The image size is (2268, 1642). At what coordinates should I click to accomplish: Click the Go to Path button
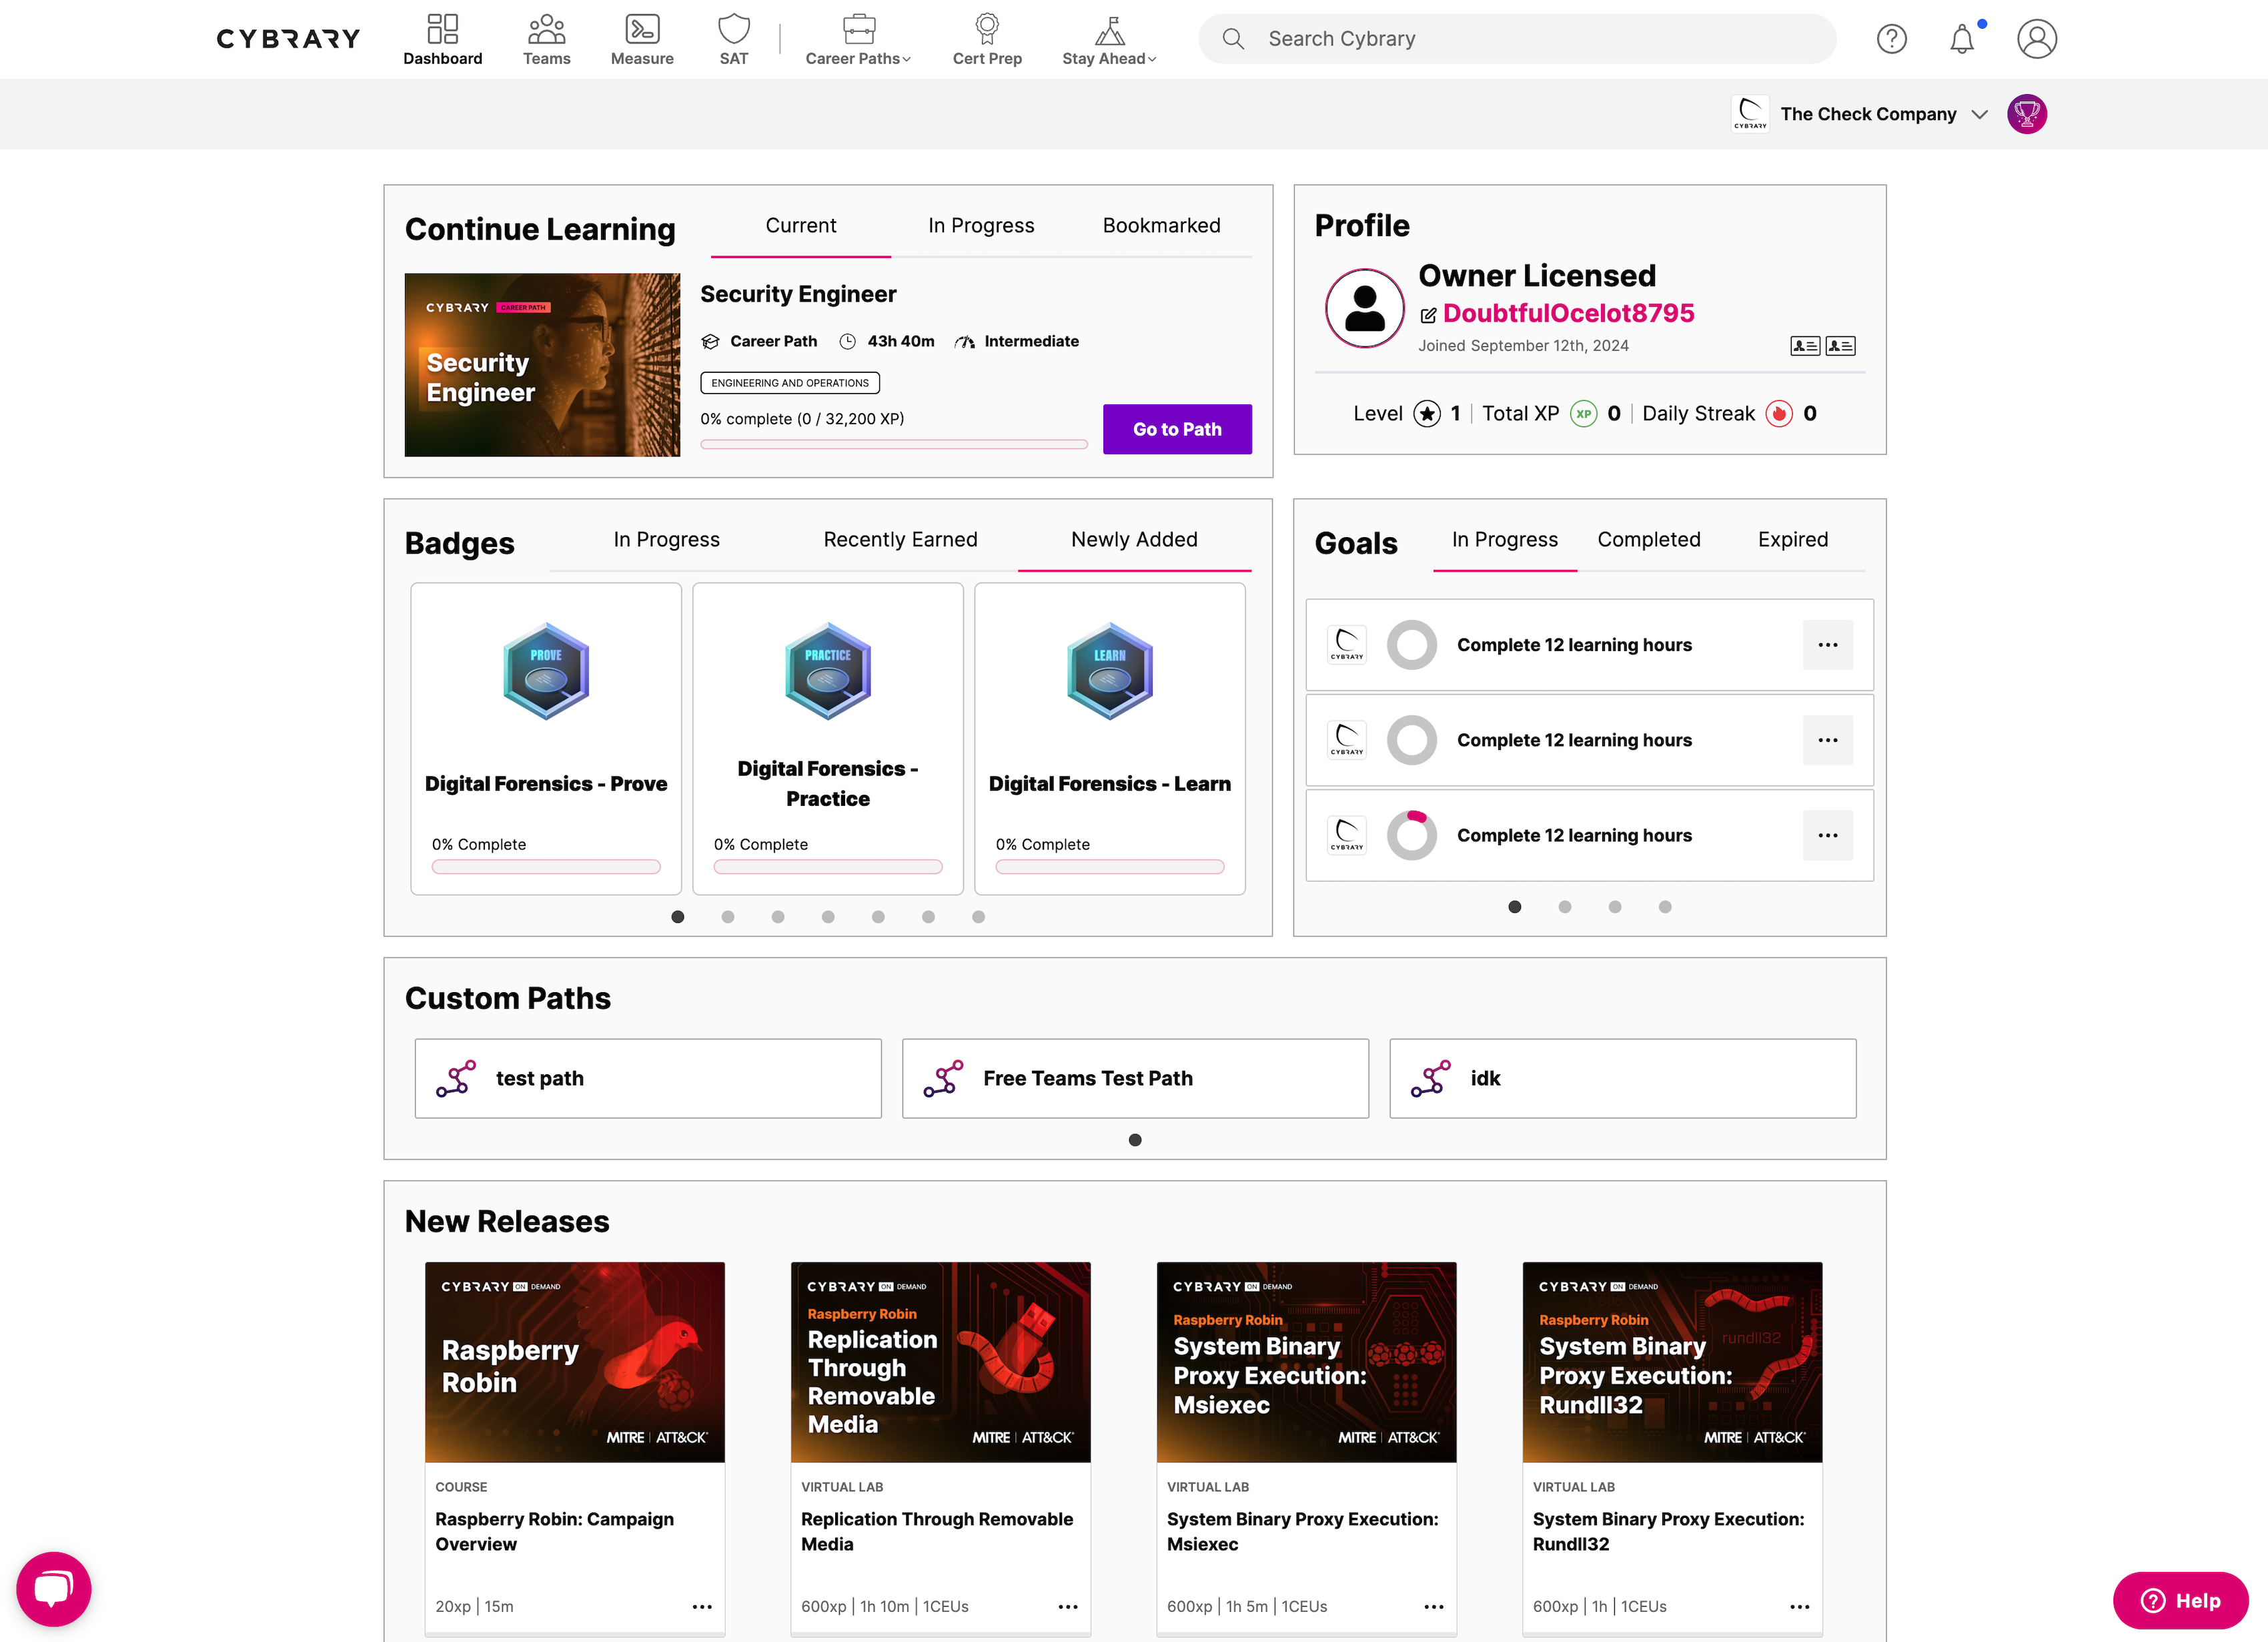(1177, 429)
